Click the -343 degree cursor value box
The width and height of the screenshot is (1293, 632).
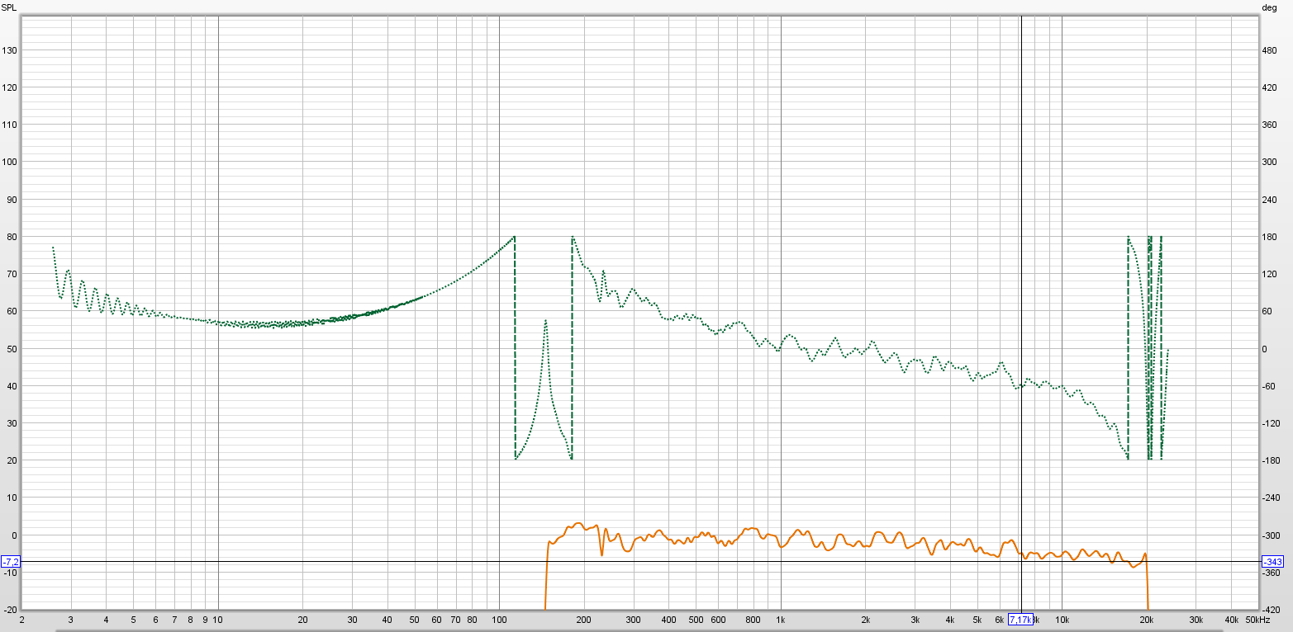(x=1272, y=562)
